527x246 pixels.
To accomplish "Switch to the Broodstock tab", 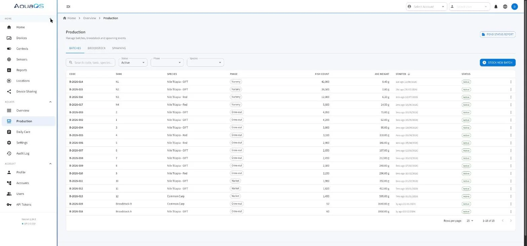I will 96,48.
